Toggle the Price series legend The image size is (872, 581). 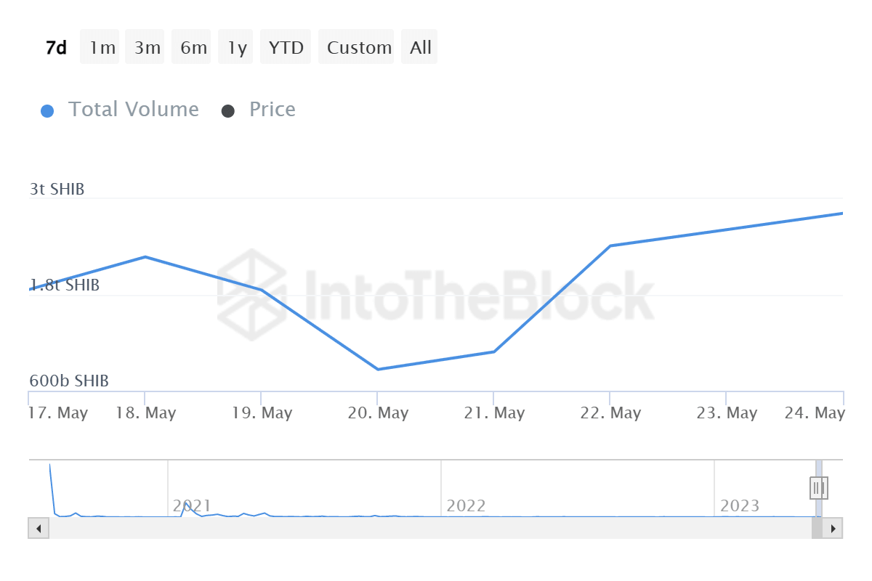(272, 110)
